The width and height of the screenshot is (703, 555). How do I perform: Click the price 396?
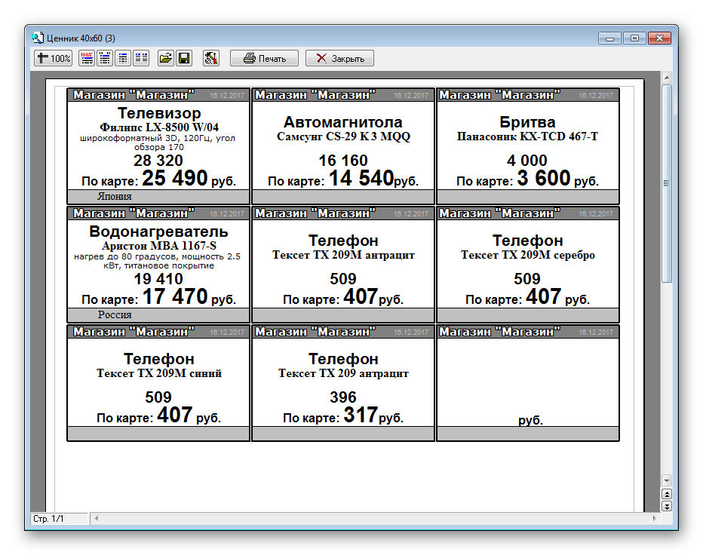pyautogui.click(x=343, y=397)
